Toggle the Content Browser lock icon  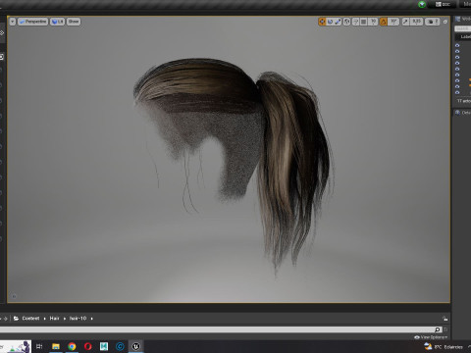[445, 319]
